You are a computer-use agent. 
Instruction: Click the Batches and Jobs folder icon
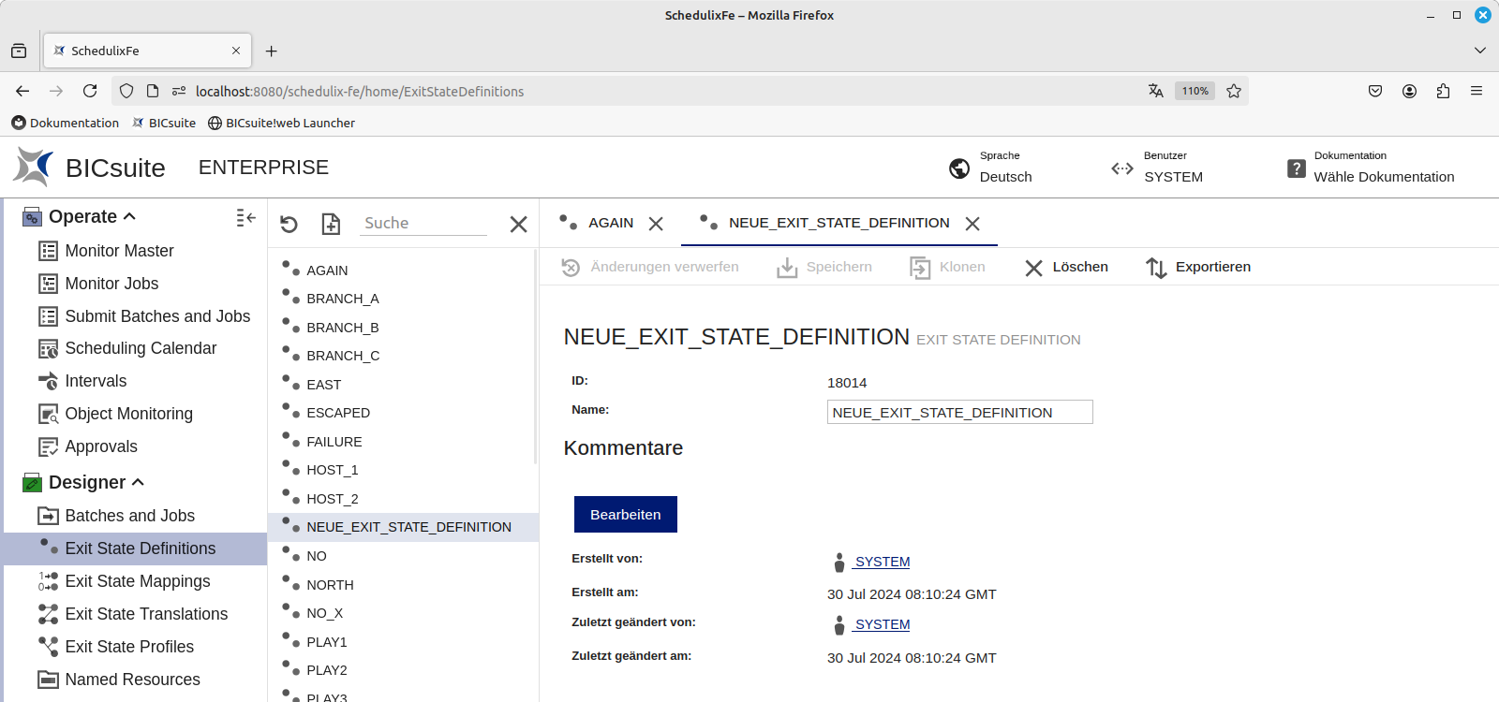tap(48, 516)
